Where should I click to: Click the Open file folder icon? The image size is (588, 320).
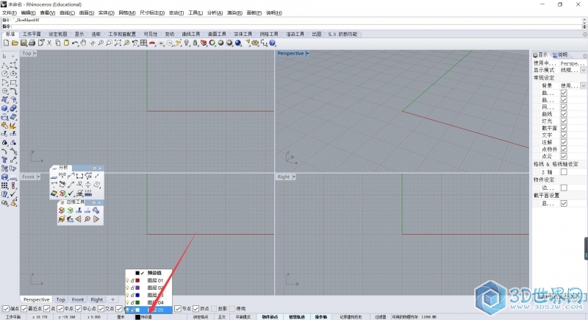(x=14, y=43)
